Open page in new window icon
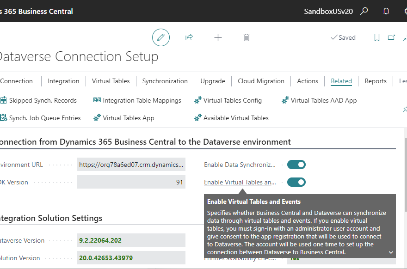 391,37
